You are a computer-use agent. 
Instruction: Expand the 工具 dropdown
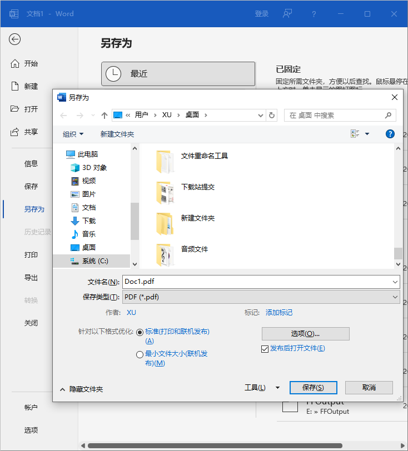tap(277, 388)
